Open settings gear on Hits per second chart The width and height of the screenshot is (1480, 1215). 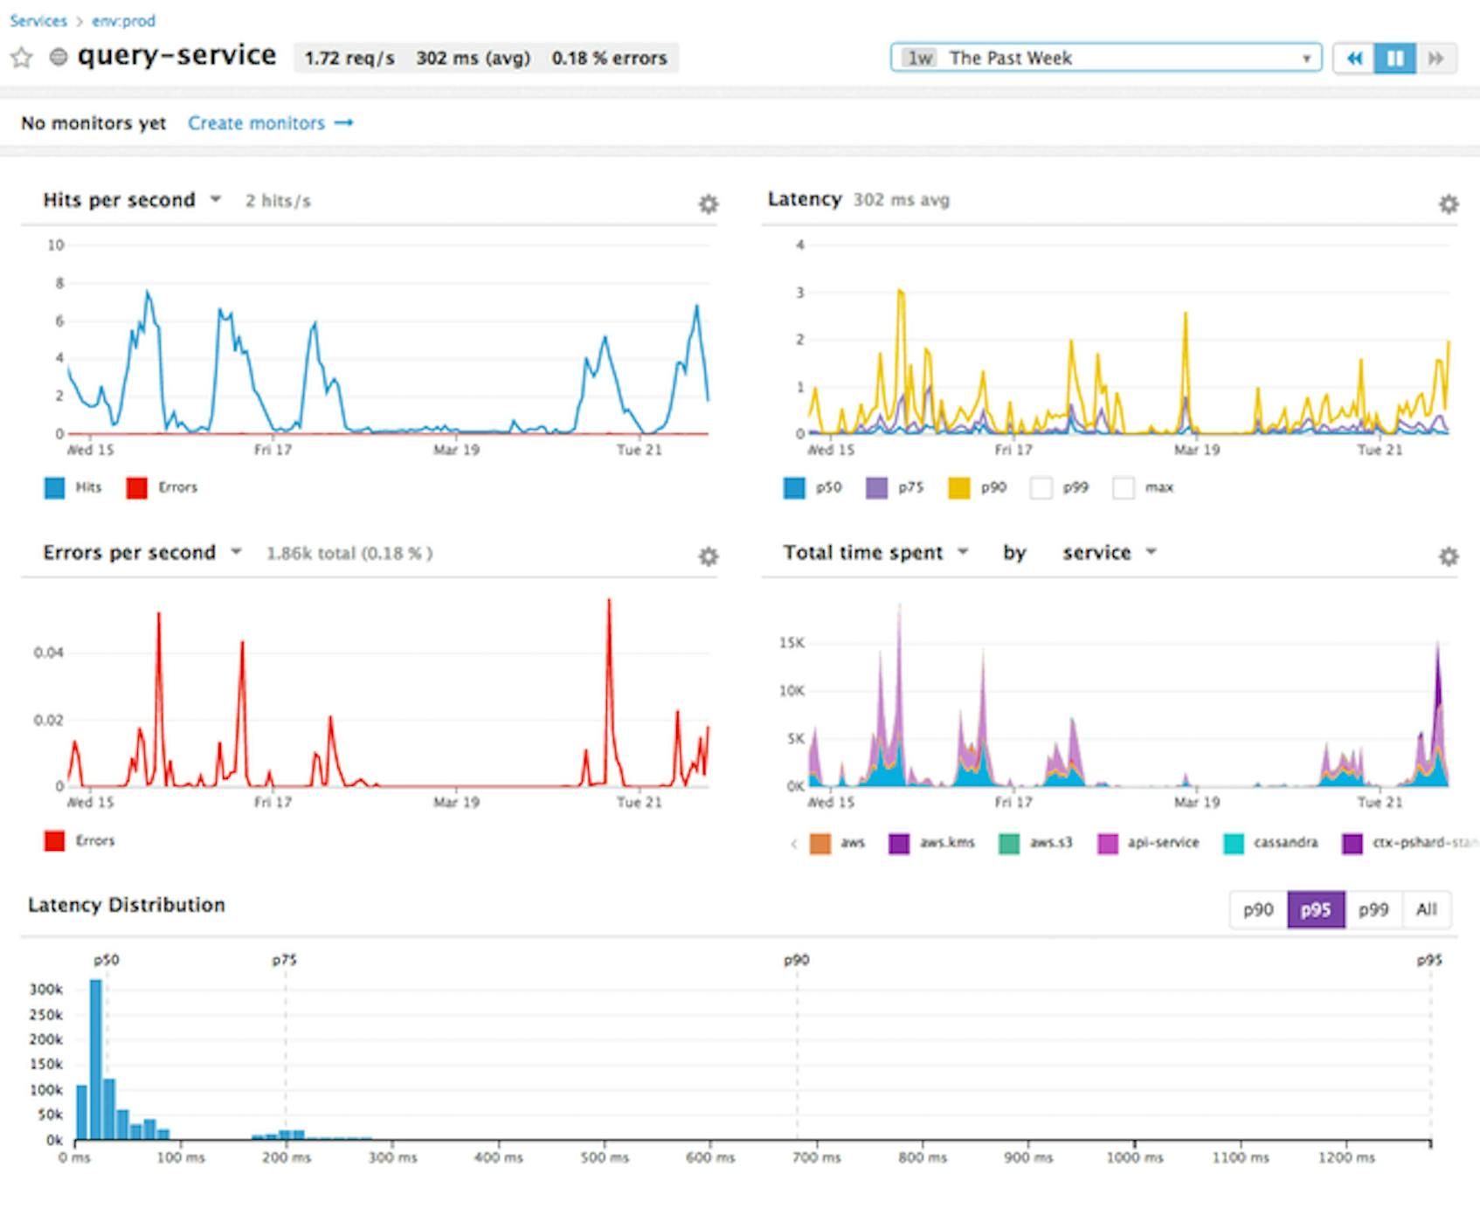pyautogui.click(x=708, y=204)
